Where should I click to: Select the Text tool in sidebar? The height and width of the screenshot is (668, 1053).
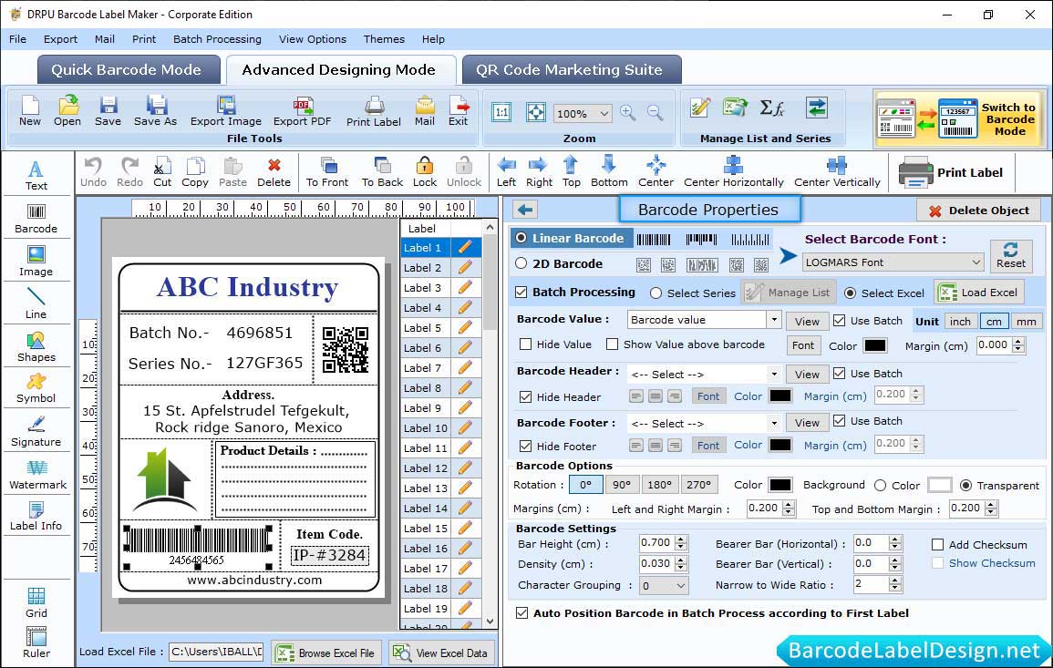[36, 175]
